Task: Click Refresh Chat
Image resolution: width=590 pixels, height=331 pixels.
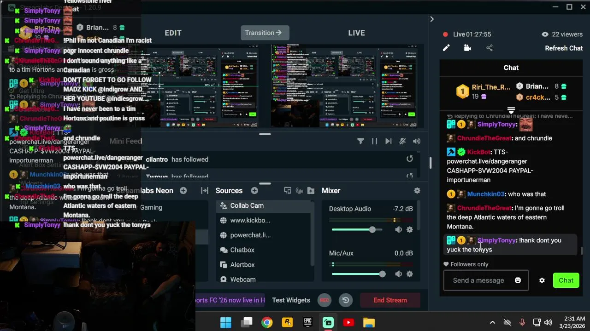Action: (564, 48)
